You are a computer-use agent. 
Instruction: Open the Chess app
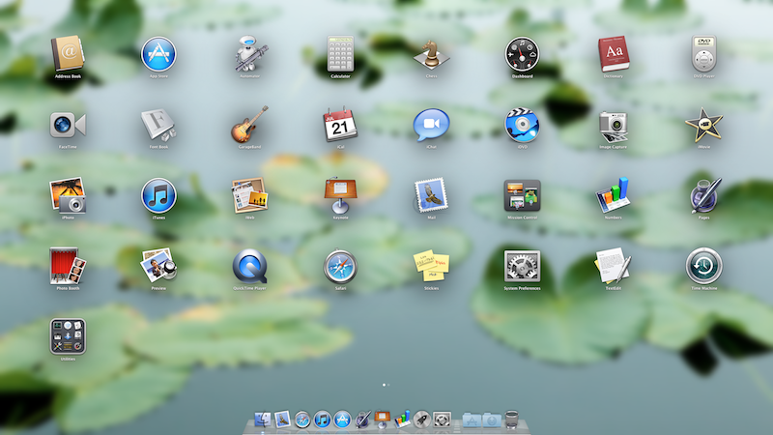431,53
